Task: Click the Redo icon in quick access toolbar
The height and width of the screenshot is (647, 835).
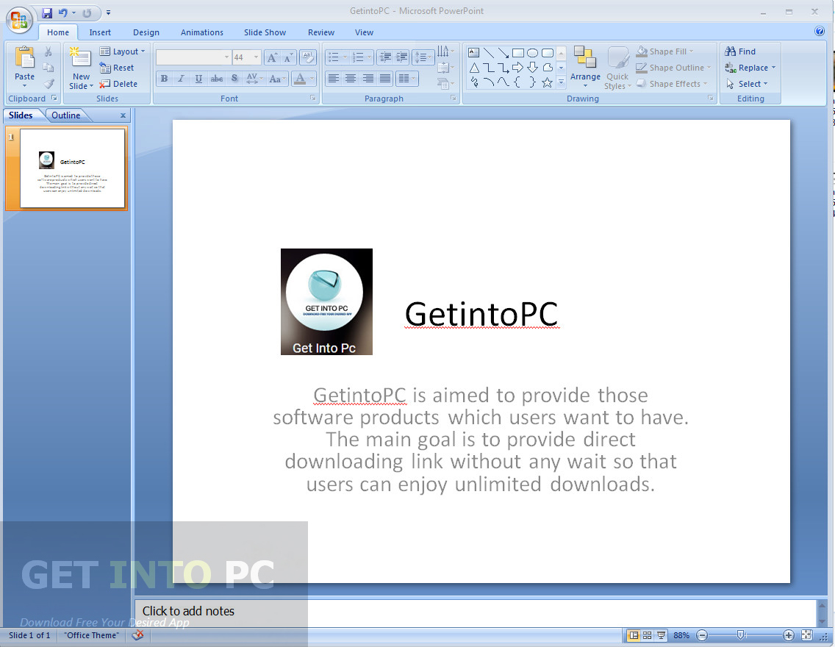Action: click(87, 12)
